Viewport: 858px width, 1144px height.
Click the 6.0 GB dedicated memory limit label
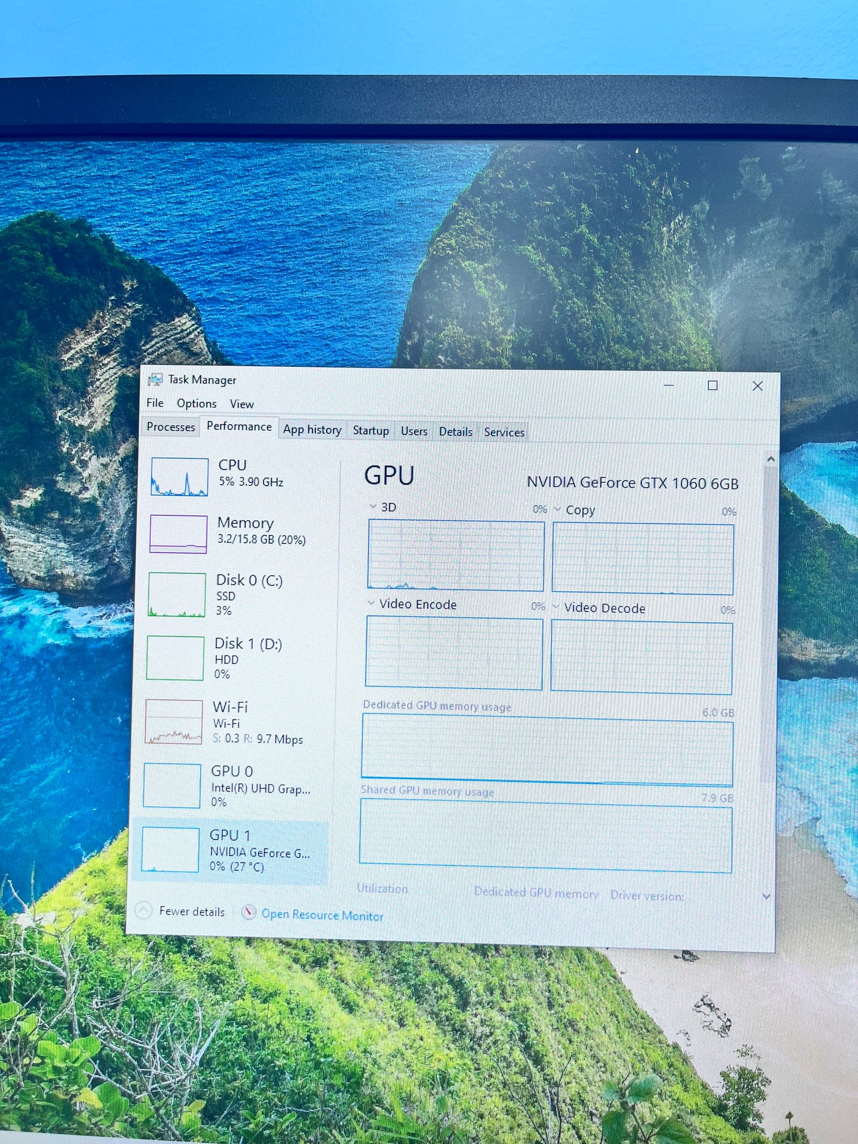click(718, 712)
